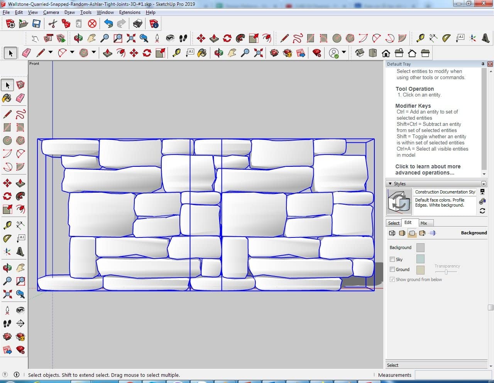
Task: Enable the Ground checkbox
Action: click(x=392, y=269)
